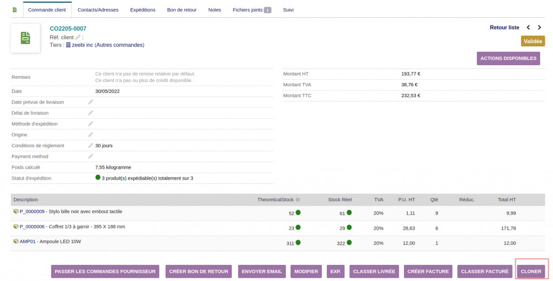Click the Origine edit pencil icon
This screenshot has height=281, width=553.
pyautogui.click(x=91, y=135)
